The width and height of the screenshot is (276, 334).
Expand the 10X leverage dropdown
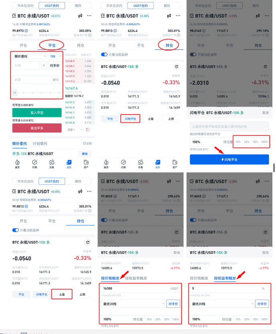tap(55, 56)
